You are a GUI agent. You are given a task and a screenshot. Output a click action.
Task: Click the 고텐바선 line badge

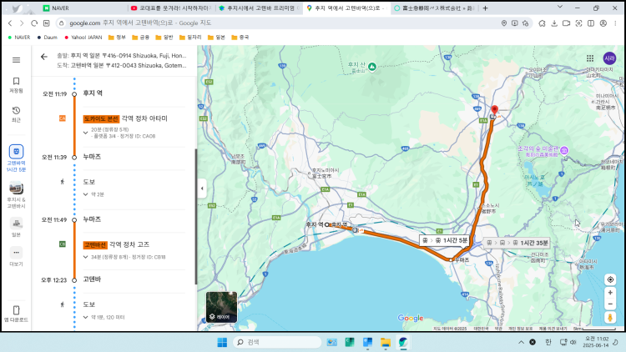pos(95,244)
